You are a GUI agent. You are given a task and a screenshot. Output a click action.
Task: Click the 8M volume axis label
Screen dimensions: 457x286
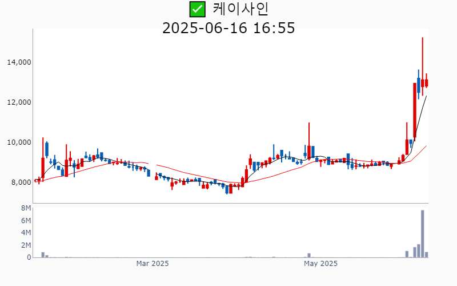tap(26, 208)
